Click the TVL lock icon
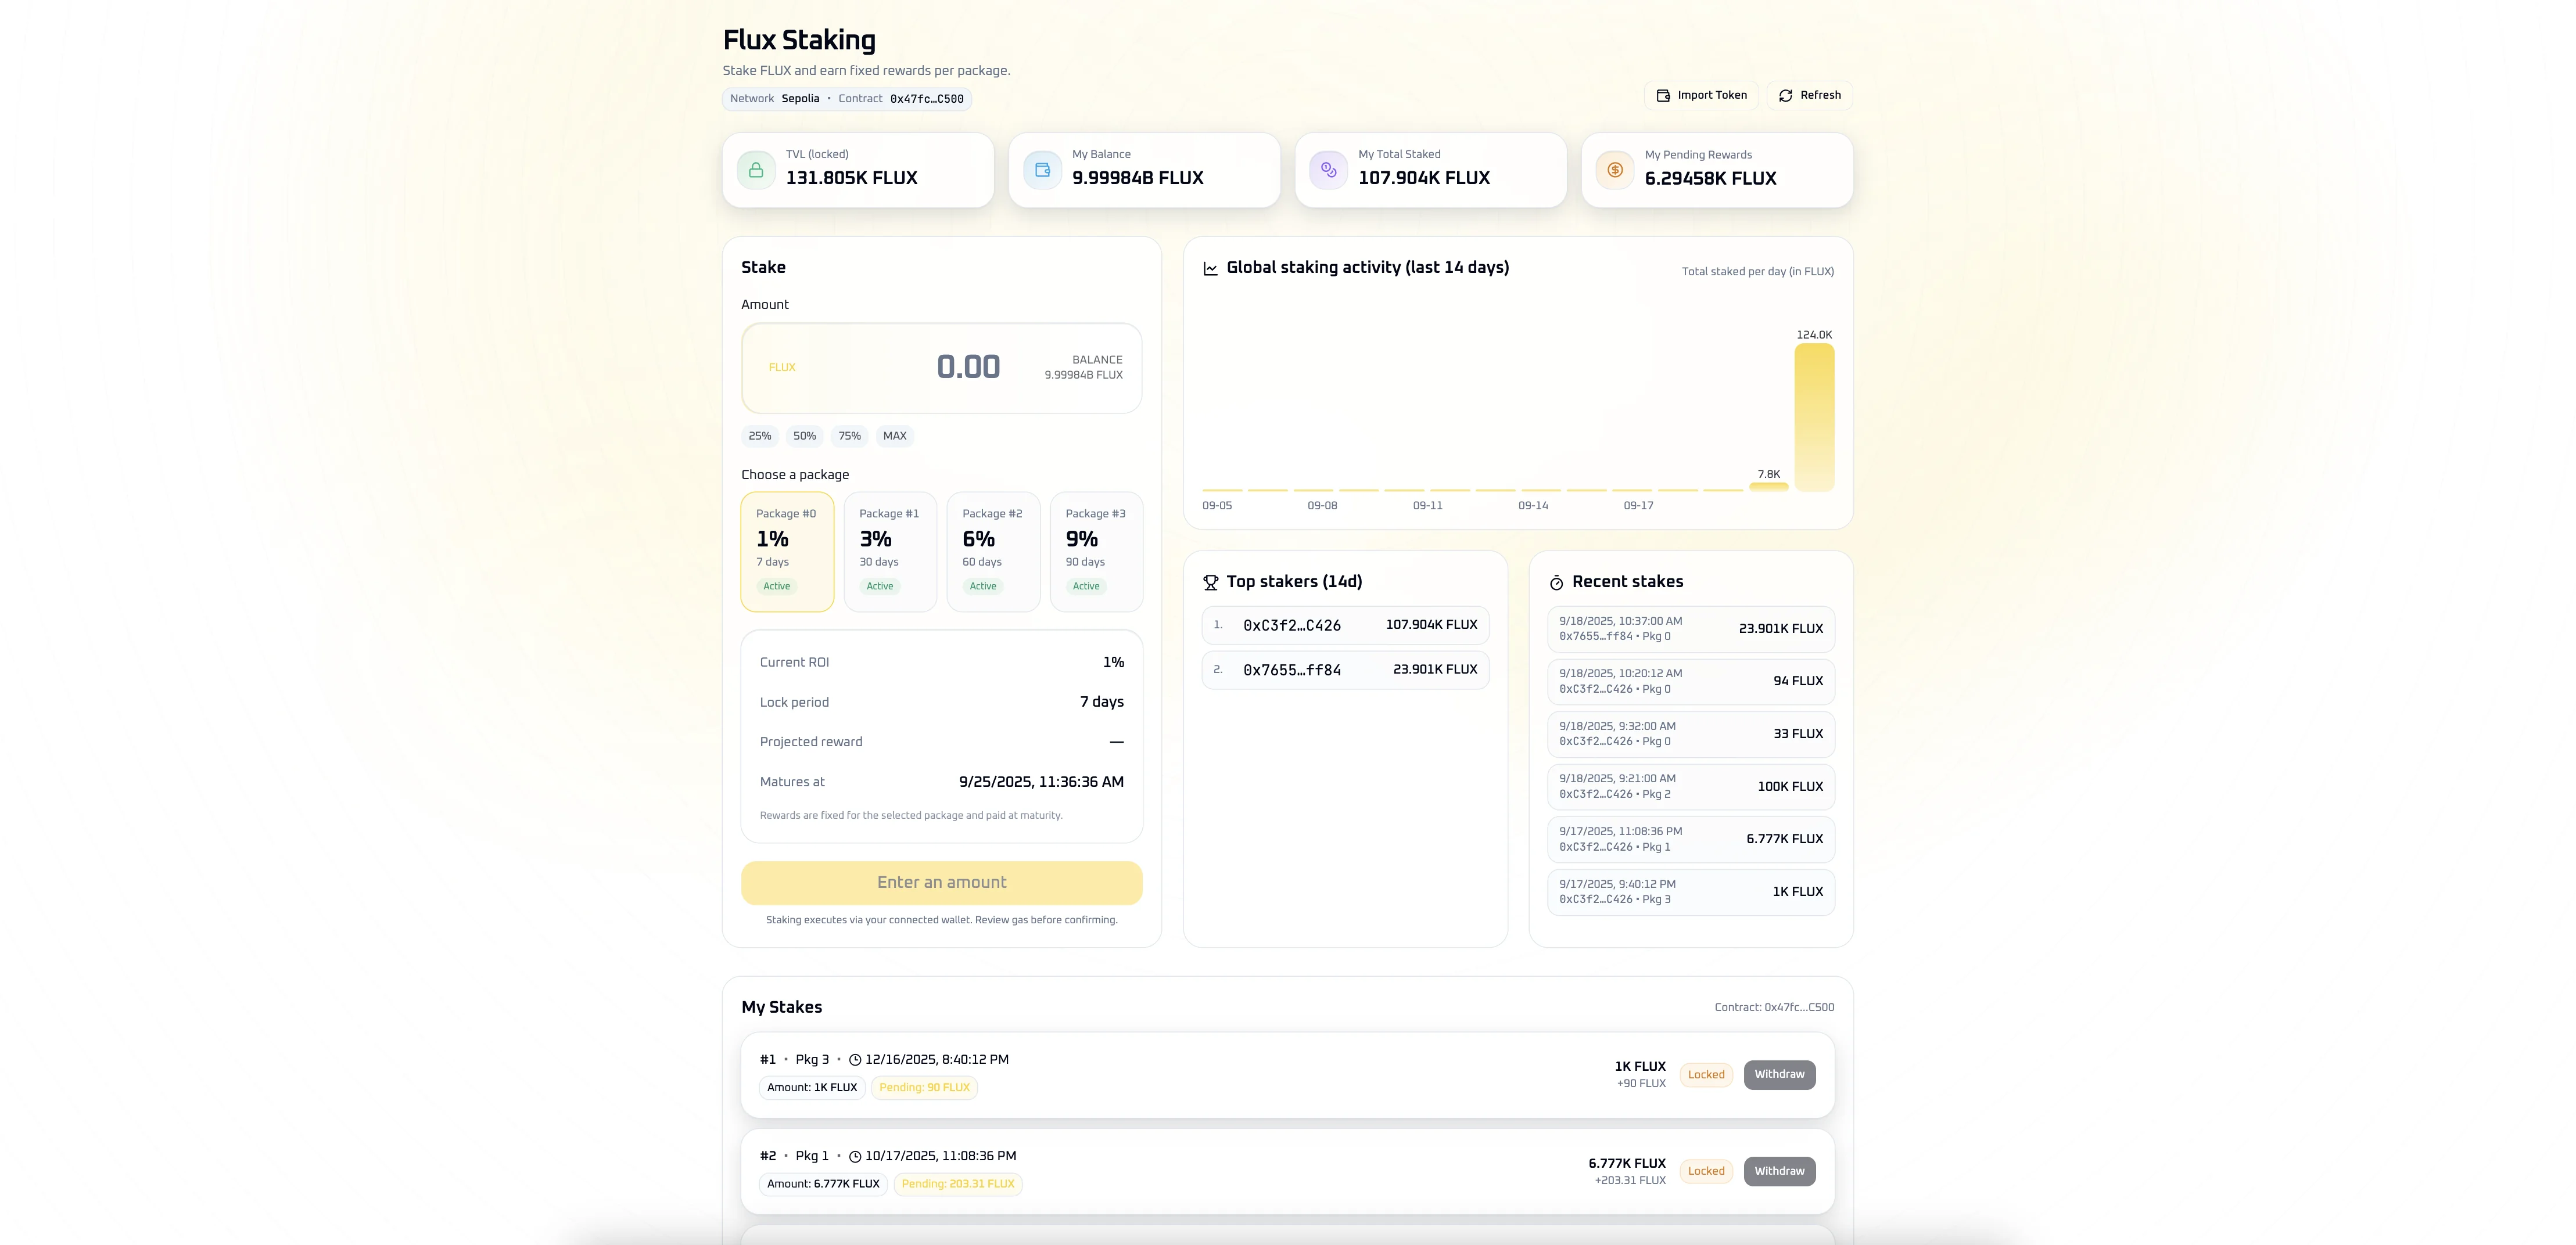The width and height of the screenshot is (2576, 1245). tap(756, 170)
